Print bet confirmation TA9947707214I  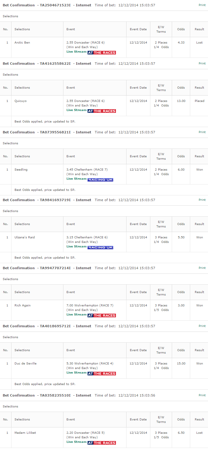pyautogui.click(x=202, y=268)
